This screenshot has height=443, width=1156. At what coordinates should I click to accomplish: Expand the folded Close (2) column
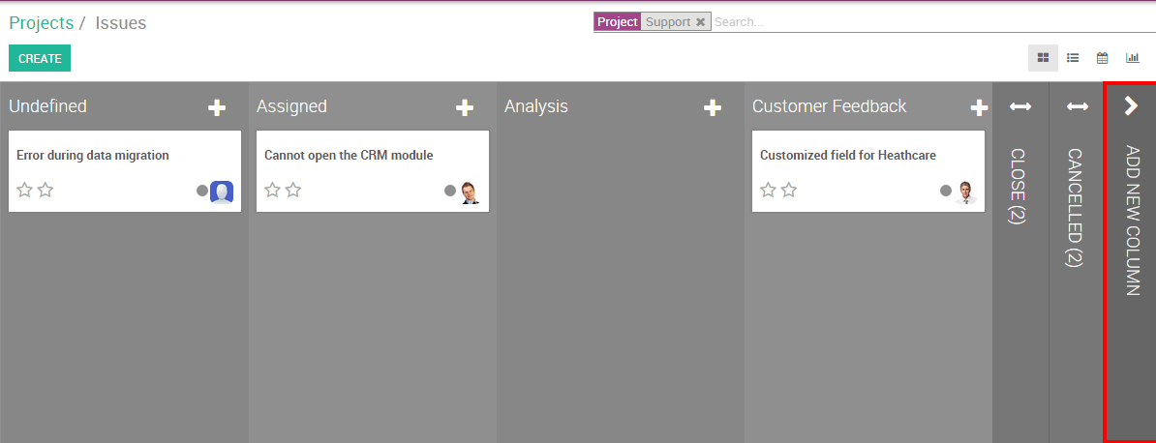pos(1019,106)
